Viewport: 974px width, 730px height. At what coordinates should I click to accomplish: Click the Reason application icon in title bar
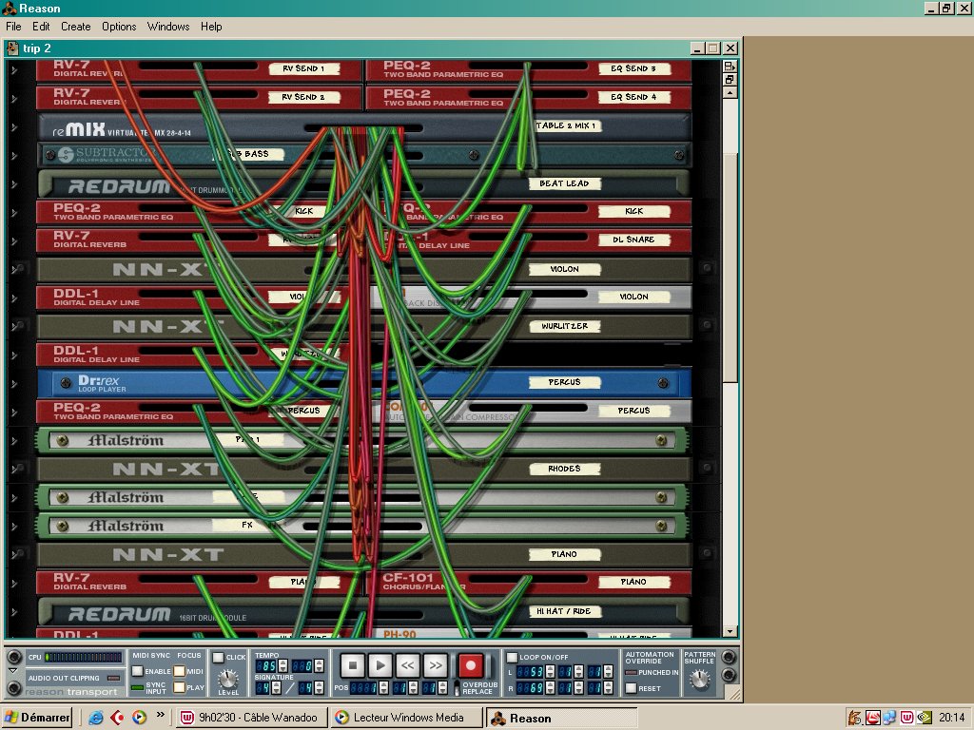tap(10, 8)
